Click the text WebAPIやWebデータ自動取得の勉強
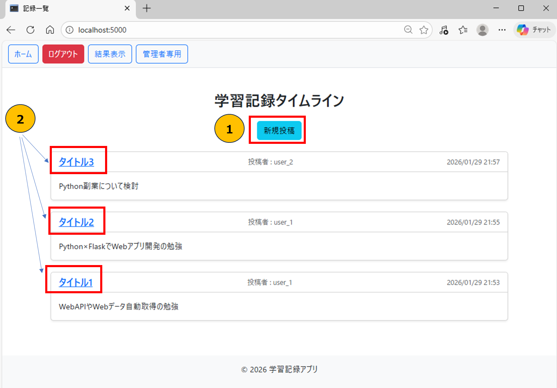Image resolution: width=557 pixels, height=388 pixels. pyautogui.click(x=119, y=307)
